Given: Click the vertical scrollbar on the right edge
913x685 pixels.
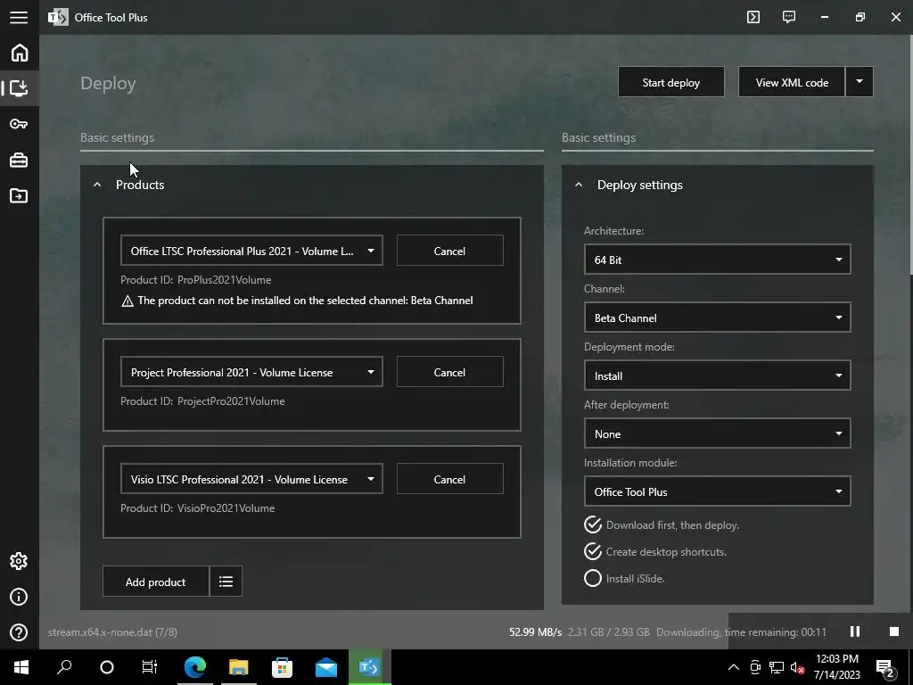Looking at the screenshot, I should coord(910,153).
